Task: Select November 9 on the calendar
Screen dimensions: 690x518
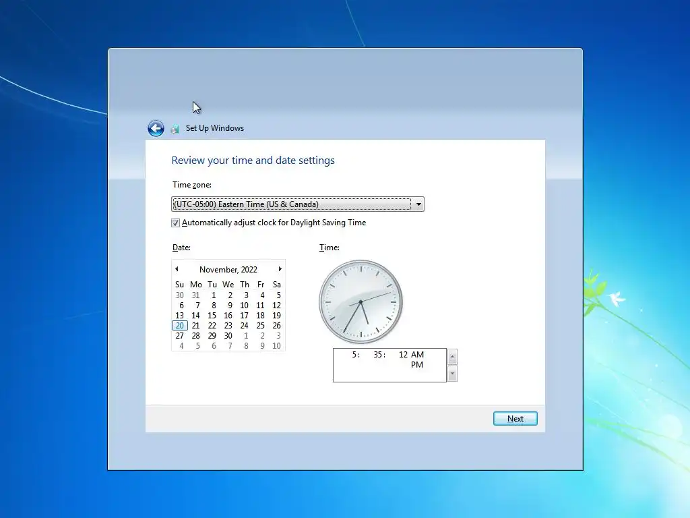Action: tap(230, 306)
